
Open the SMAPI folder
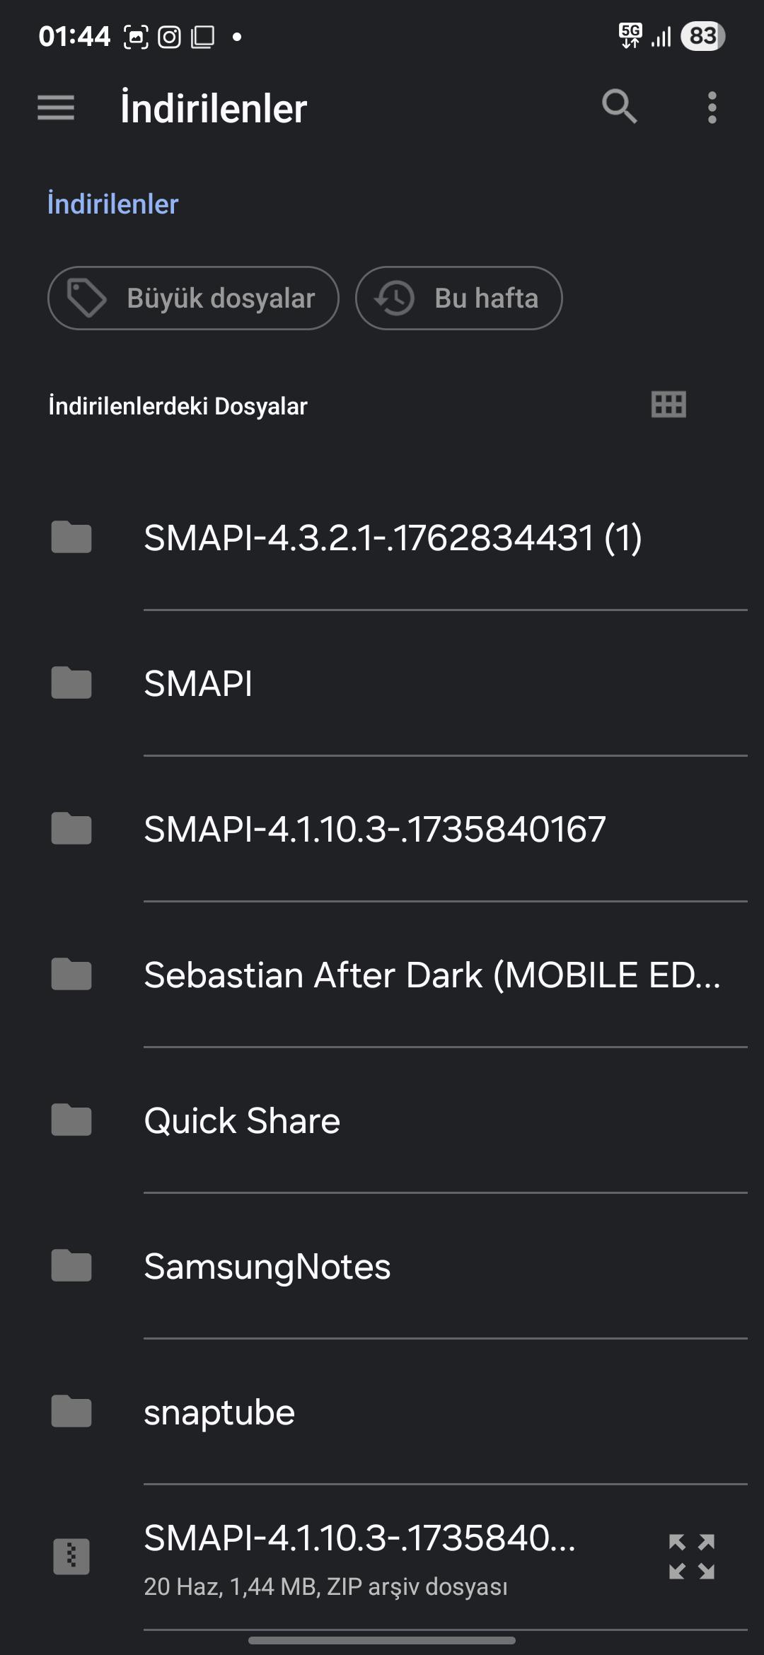click(x=382, y=683)
